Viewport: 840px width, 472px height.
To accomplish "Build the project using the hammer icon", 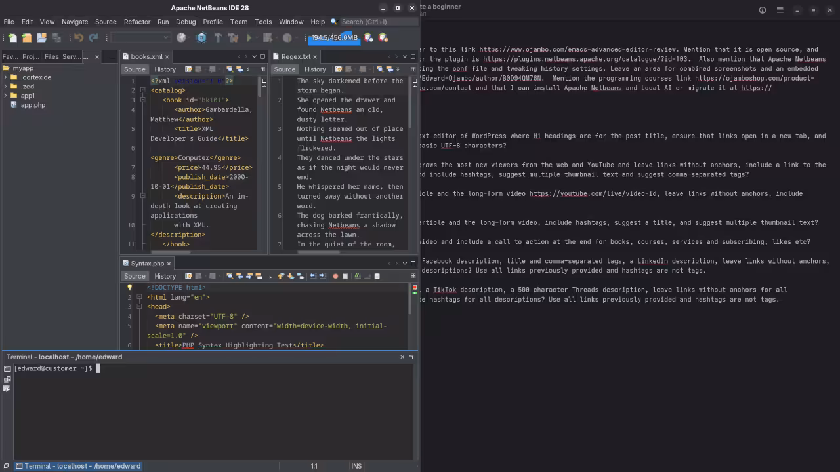I will [217, 37].
